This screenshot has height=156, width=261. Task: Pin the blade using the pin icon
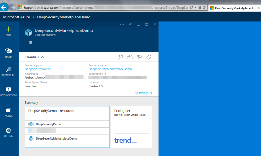pos(130,24)
